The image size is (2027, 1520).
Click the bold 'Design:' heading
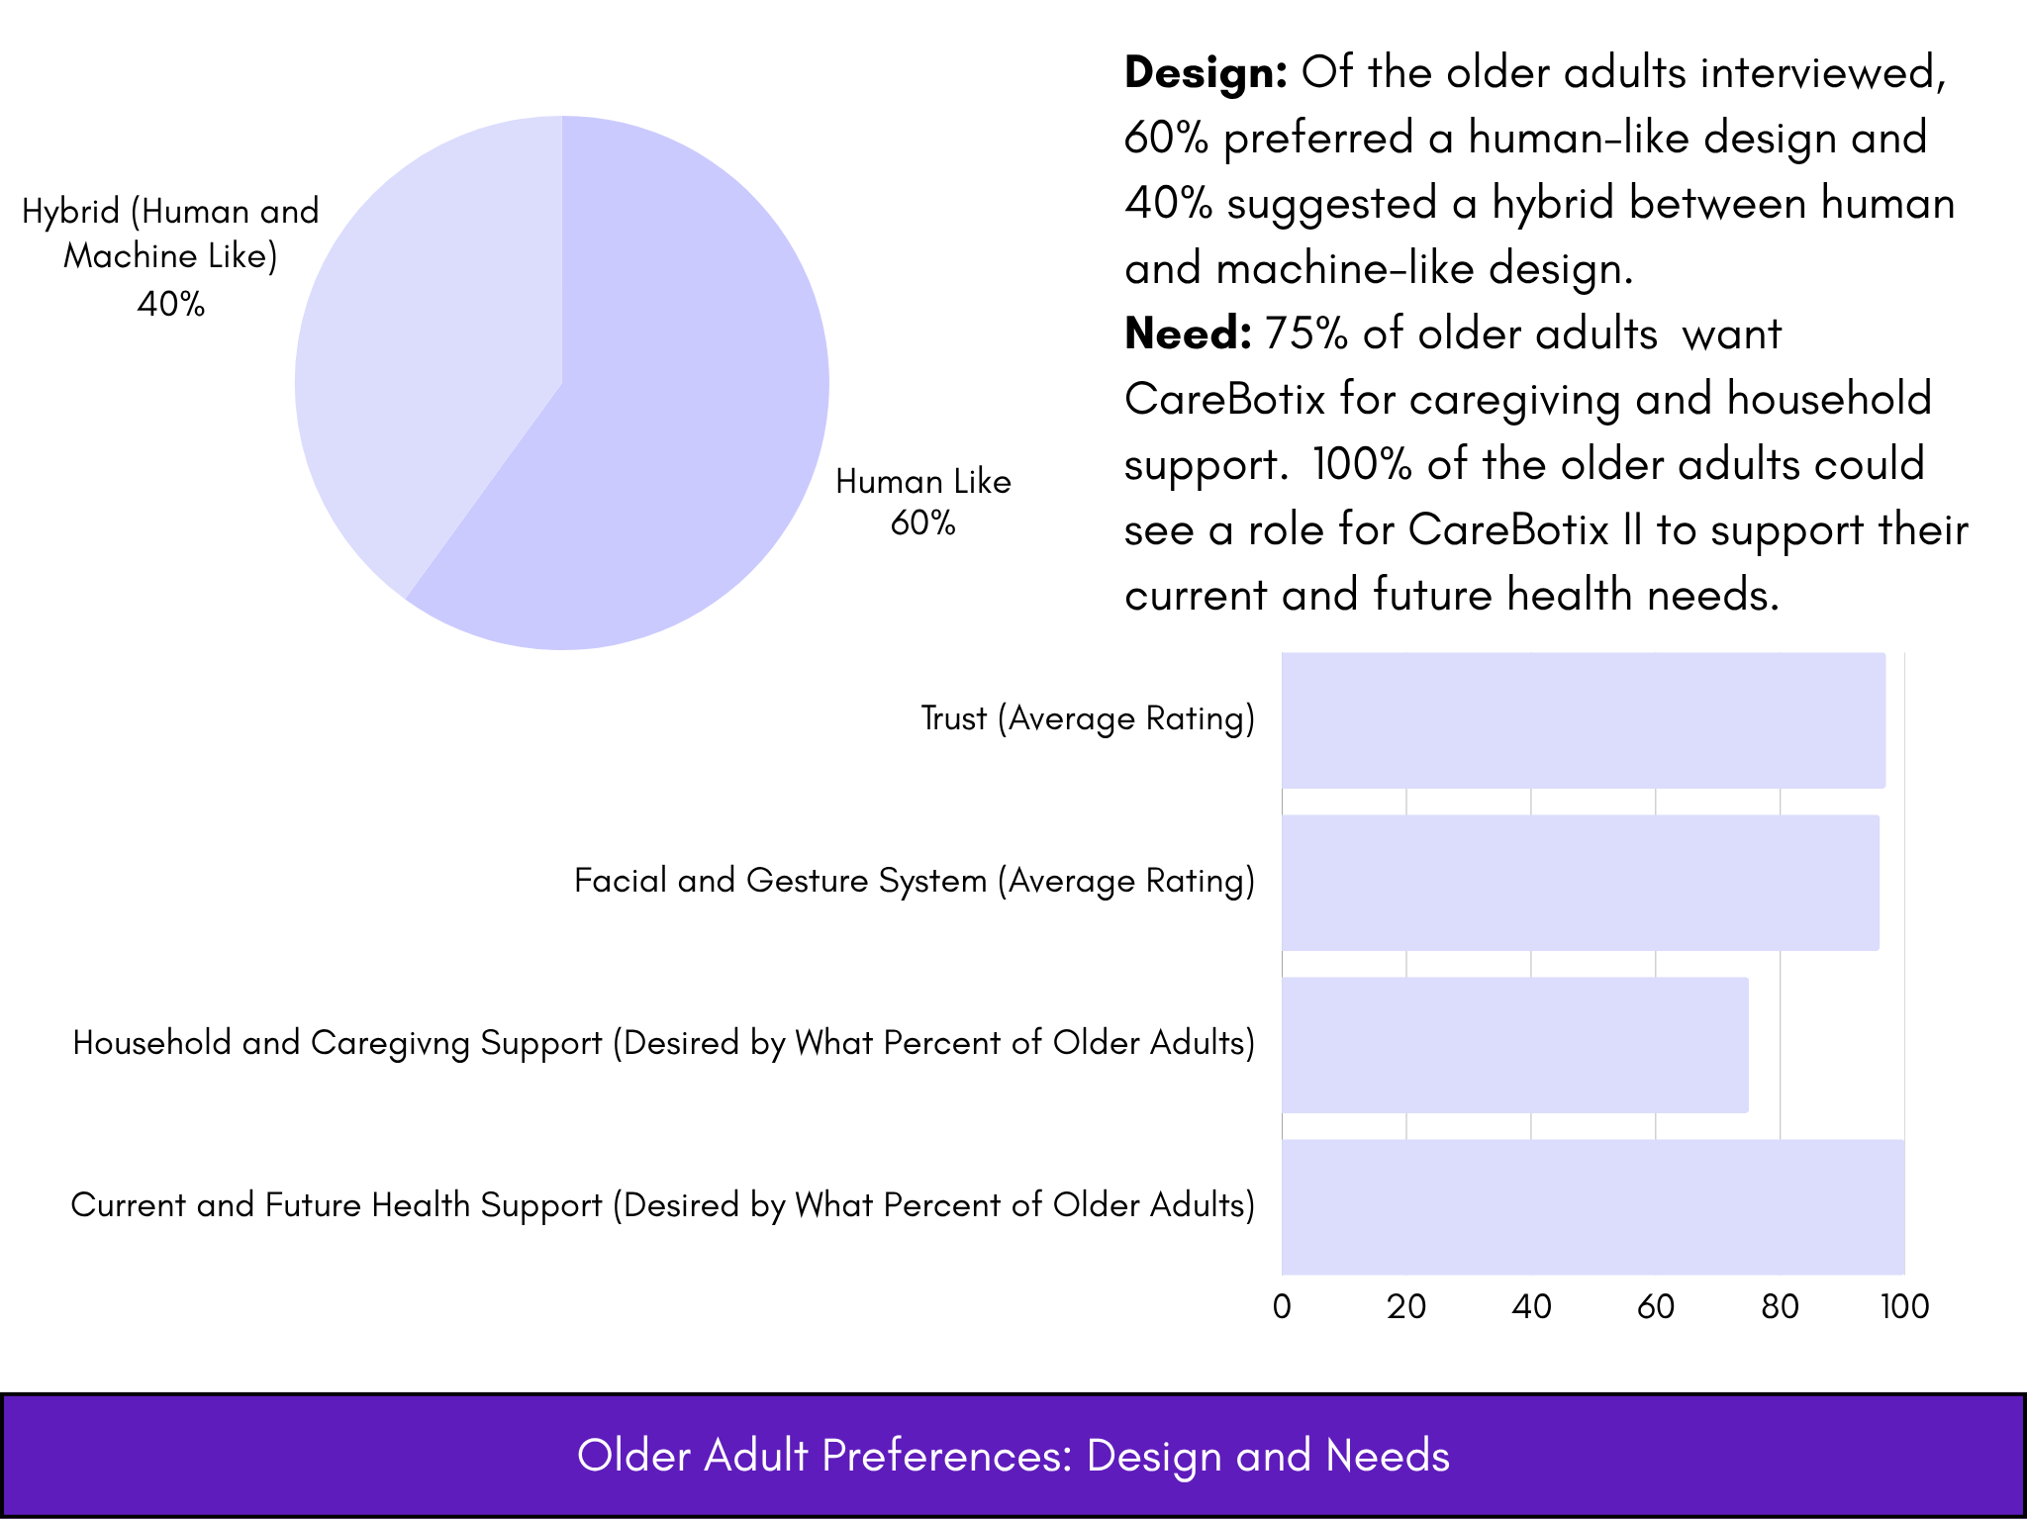[x=1206, y=73]
